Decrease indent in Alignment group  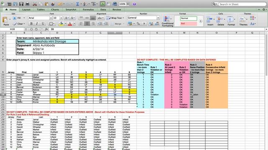point(100,23)
